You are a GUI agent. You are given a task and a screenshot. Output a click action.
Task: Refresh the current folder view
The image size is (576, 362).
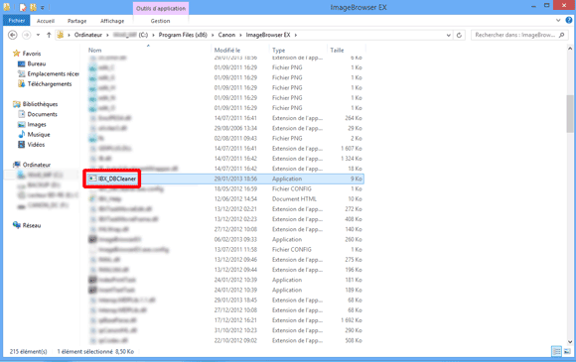(459, 35)
